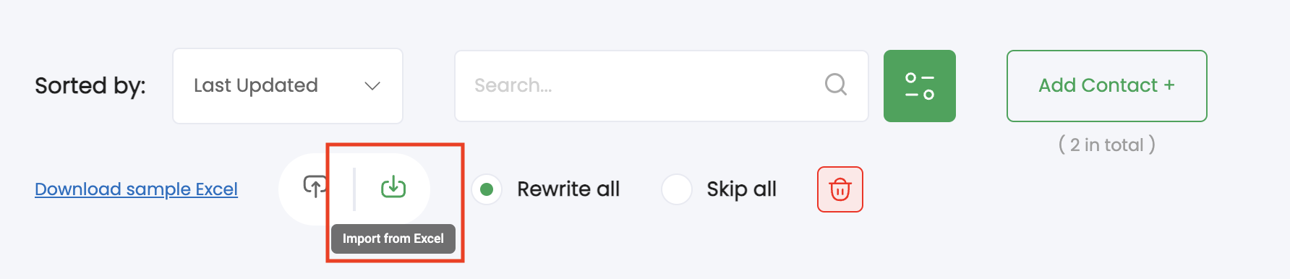1290x279 pixels.
Task: Click the cloud upload export icon
Action: click(315, 186)
